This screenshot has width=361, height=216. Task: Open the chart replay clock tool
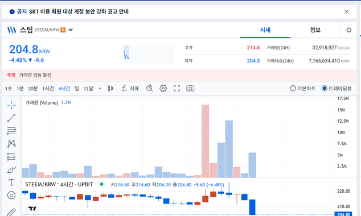149,89
